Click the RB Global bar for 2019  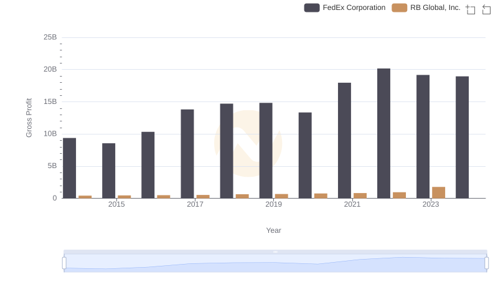point(281,196)
